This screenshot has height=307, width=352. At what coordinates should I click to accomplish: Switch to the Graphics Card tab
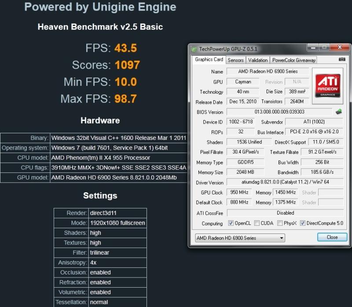click(209, 59)
